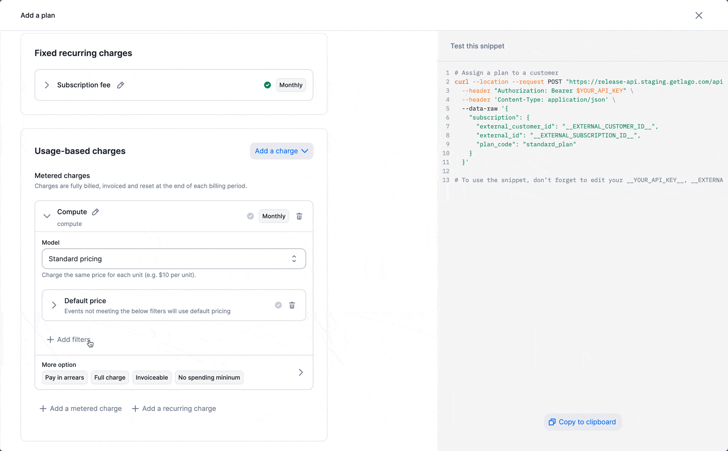The height and width of the screenshot is (451, 728).
Task: Expand the Default price row
Action: [54, 306]
